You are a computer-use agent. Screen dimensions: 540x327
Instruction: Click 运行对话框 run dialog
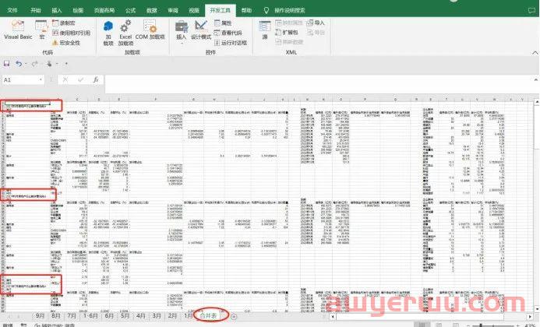pos(231,43)
